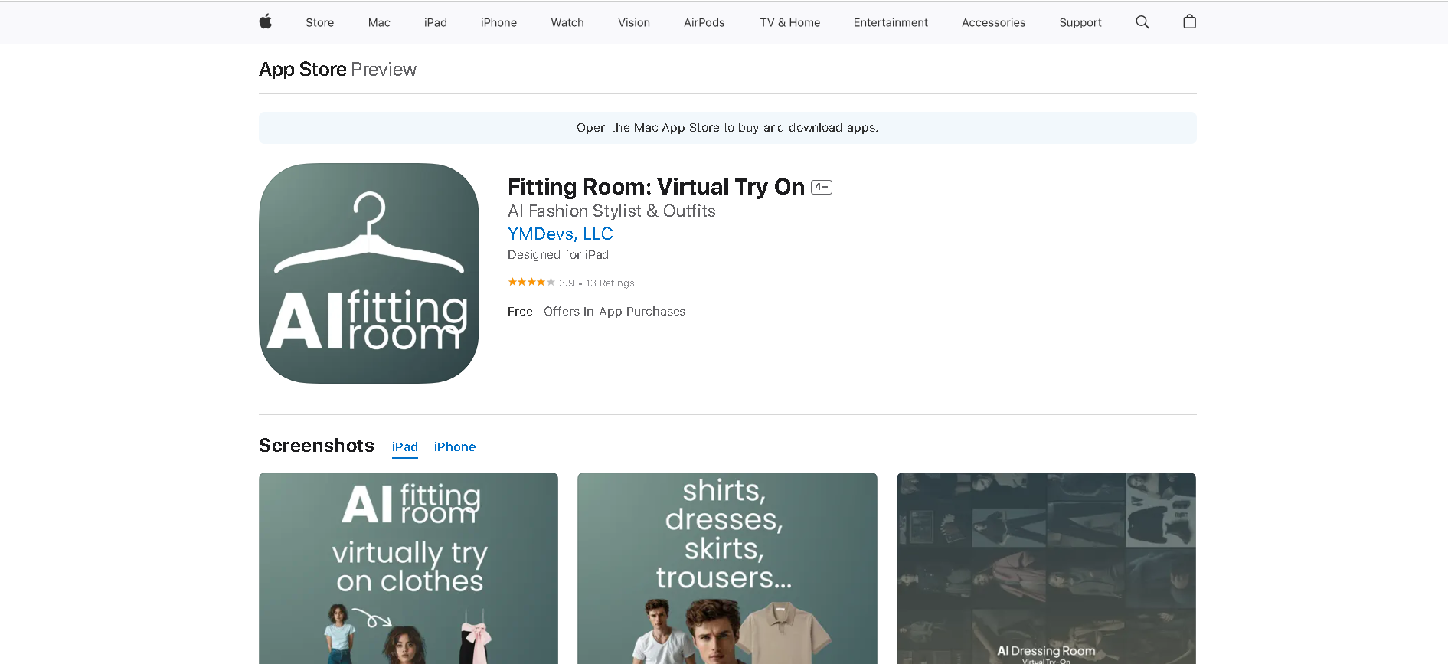The height and width of the screenshot is (664, 1448).
Task: Open the search magnifier icon
Action: click(x=1142, y=22)
